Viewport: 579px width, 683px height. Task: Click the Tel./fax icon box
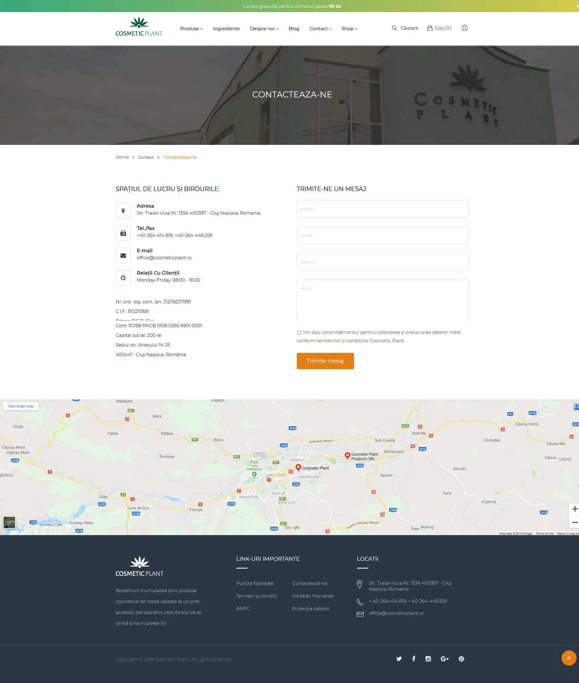pos(123,233)
